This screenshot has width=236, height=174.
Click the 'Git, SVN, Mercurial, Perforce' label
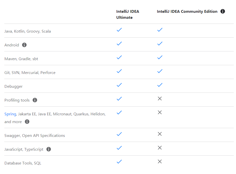coord(30,73)
